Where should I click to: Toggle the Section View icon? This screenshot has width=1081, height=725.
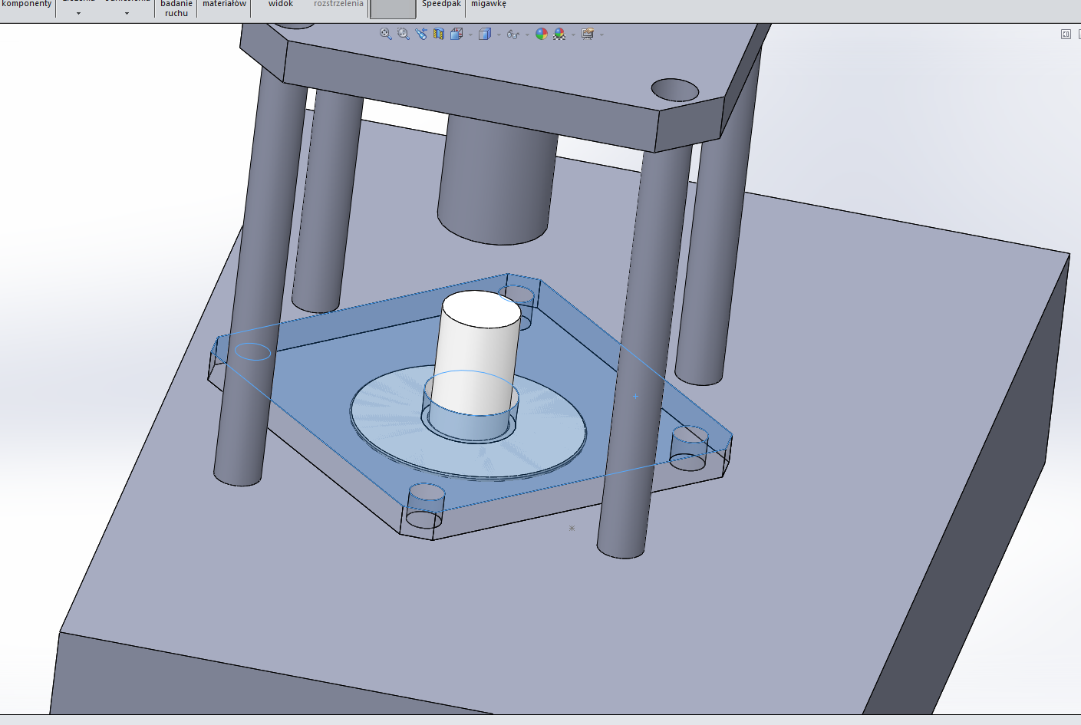click(439, 34)
